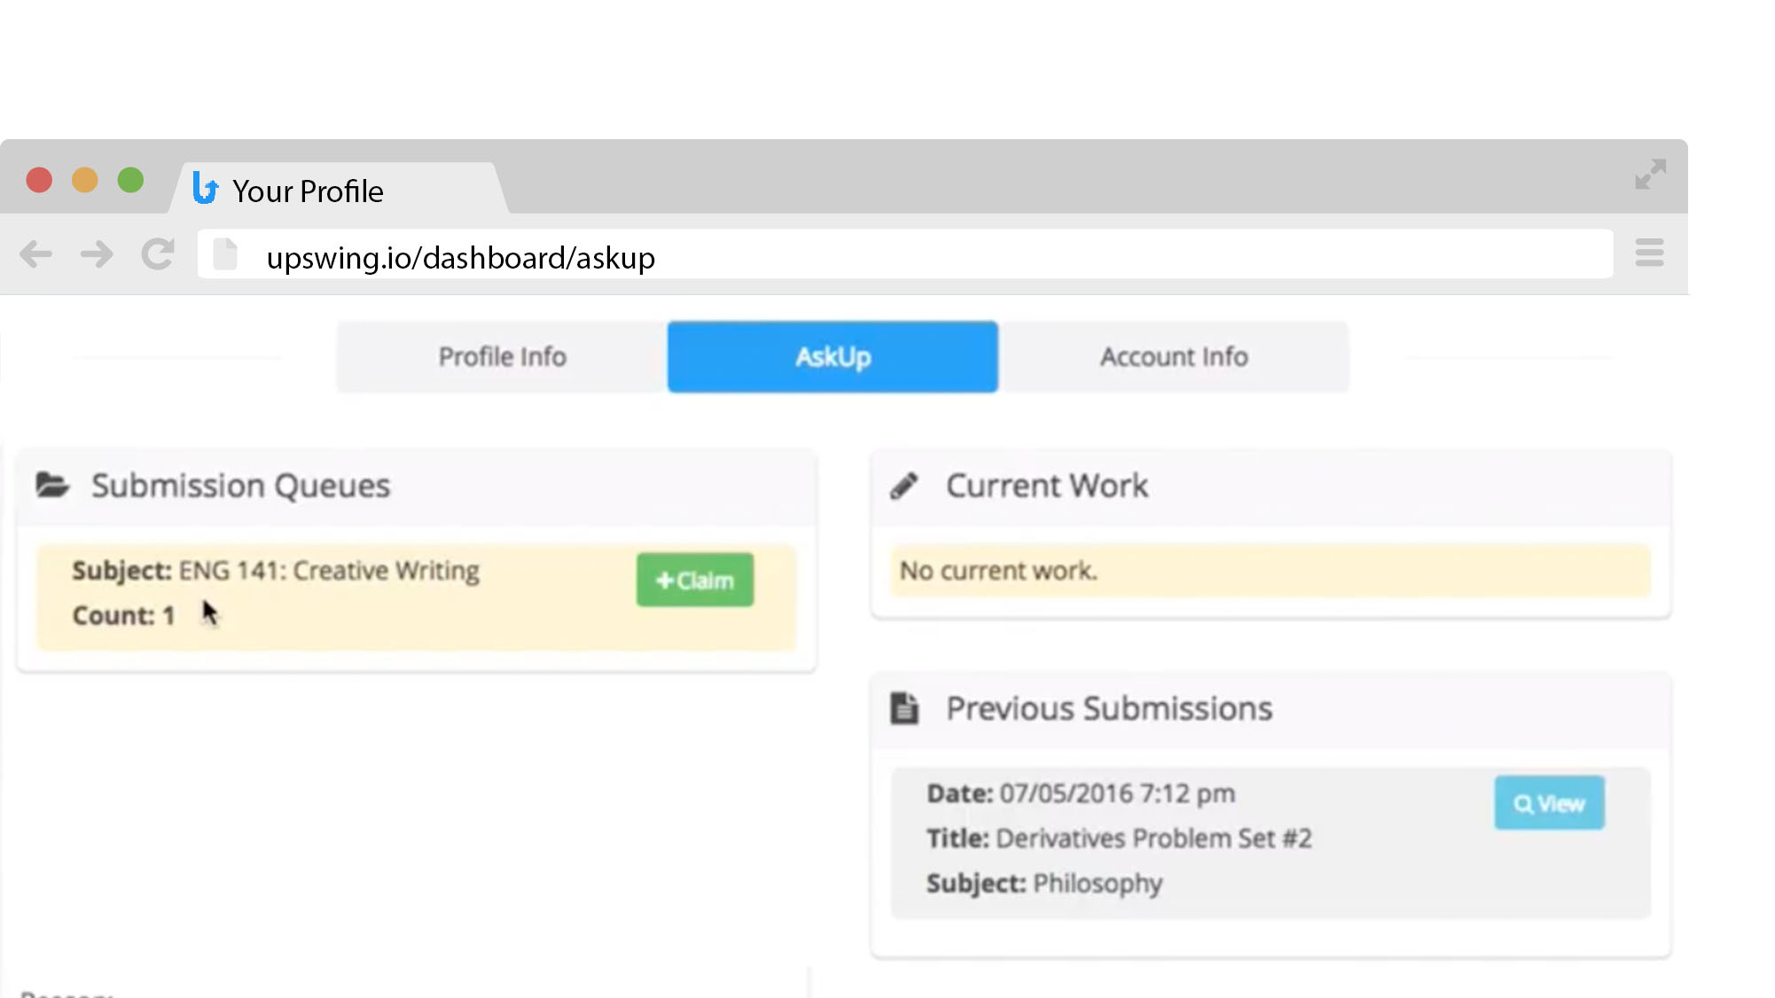
Task: Select the AskUp tab
Action: point(833,356)
